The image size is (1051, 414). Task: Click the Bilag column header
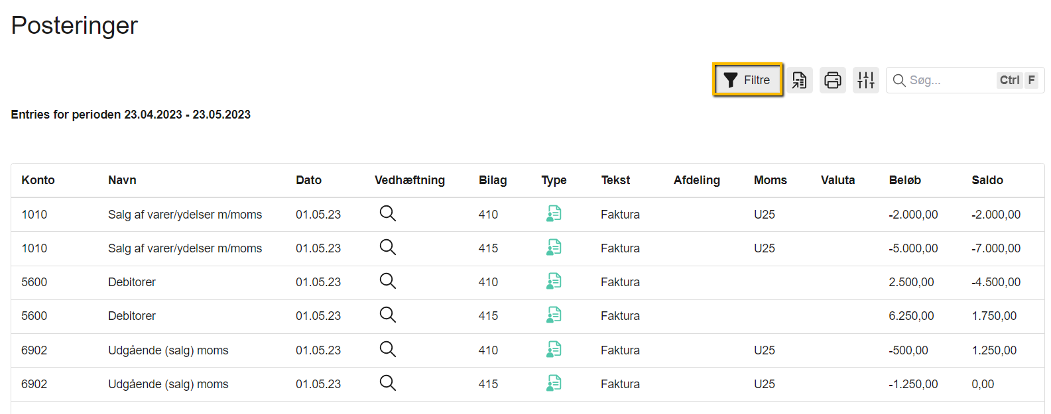[493, 180]
